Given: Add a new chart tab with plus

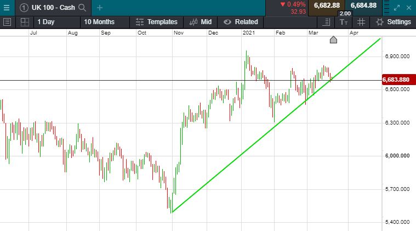Looking at the screenshot, I should 99,8.
